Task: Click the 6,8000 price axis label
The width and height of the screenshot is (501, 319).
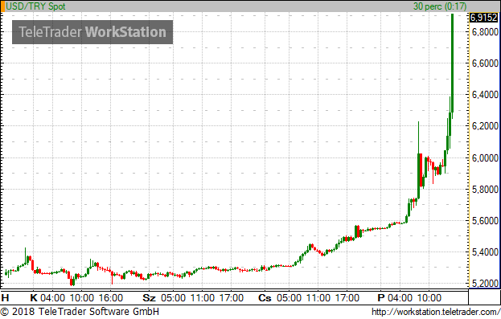Action: click(485, 32)
